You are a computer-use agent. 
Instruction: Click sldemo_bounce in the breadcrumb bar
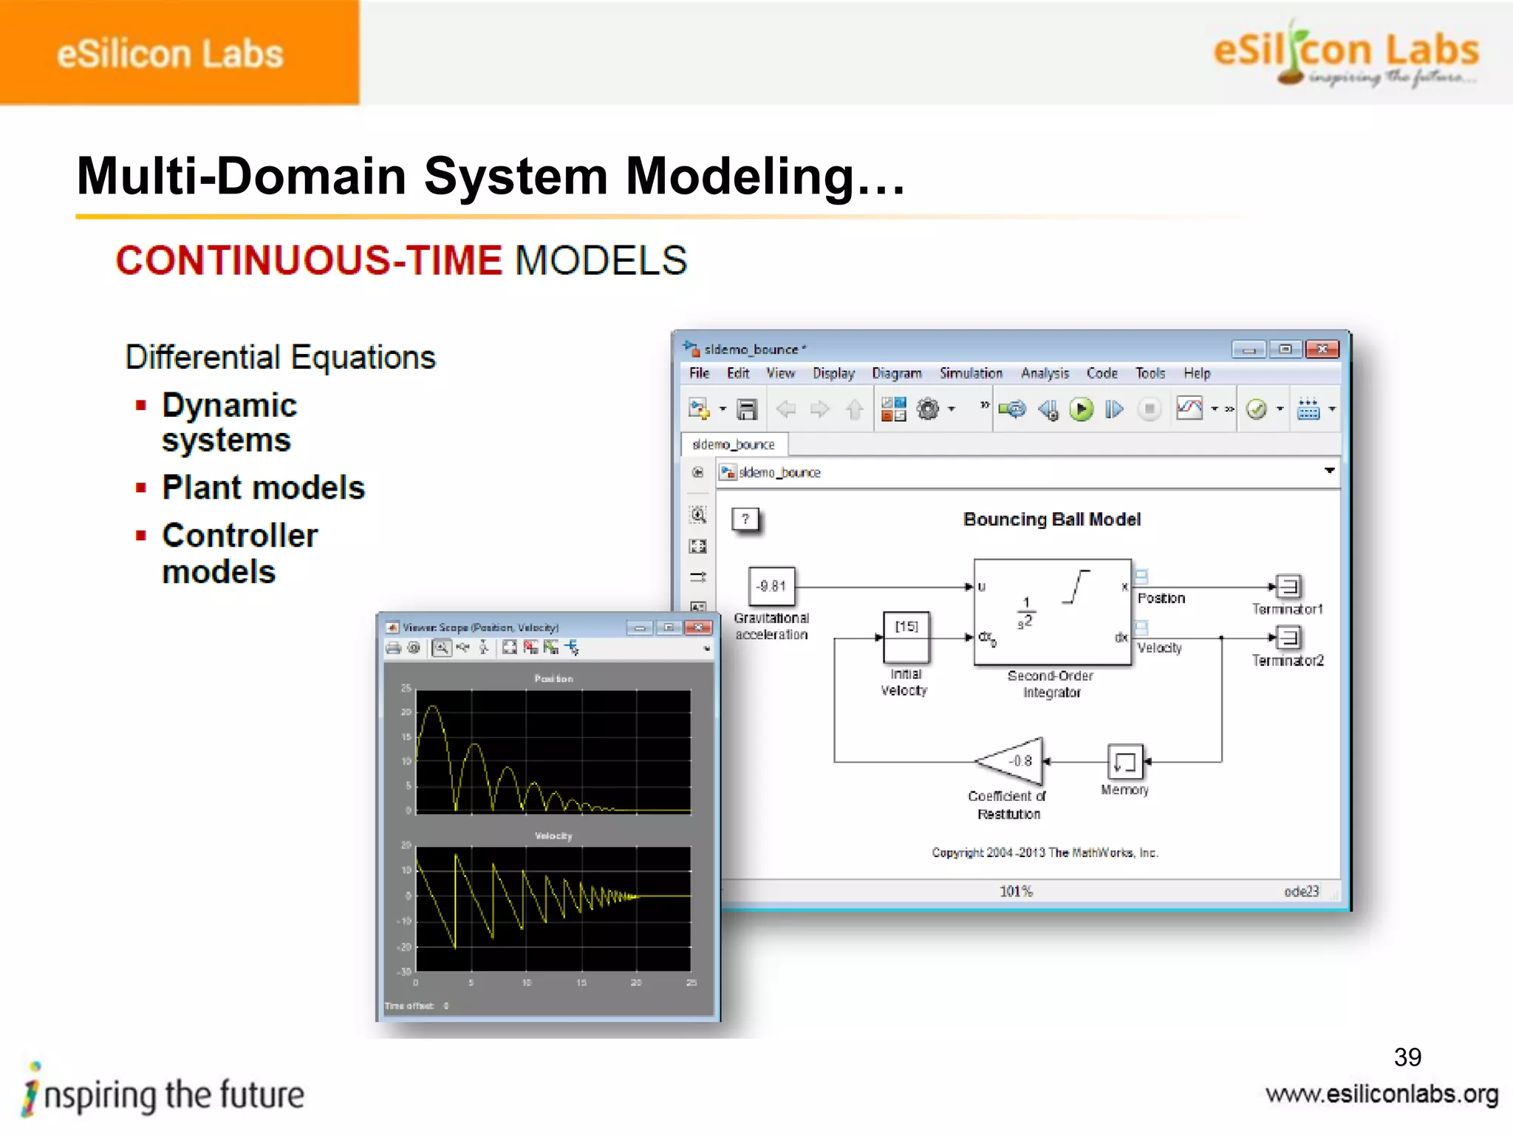coord(779,472)
